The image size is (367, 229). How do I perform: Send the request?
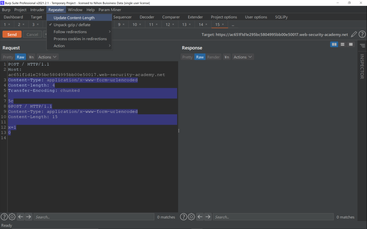tap(12, 35)
